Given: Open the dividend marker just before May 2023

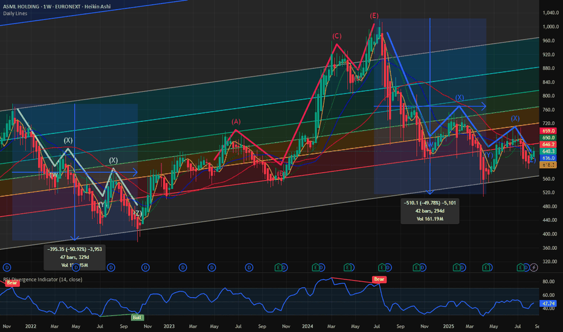Looking at the screenshot, I should [x=212, y=267].
